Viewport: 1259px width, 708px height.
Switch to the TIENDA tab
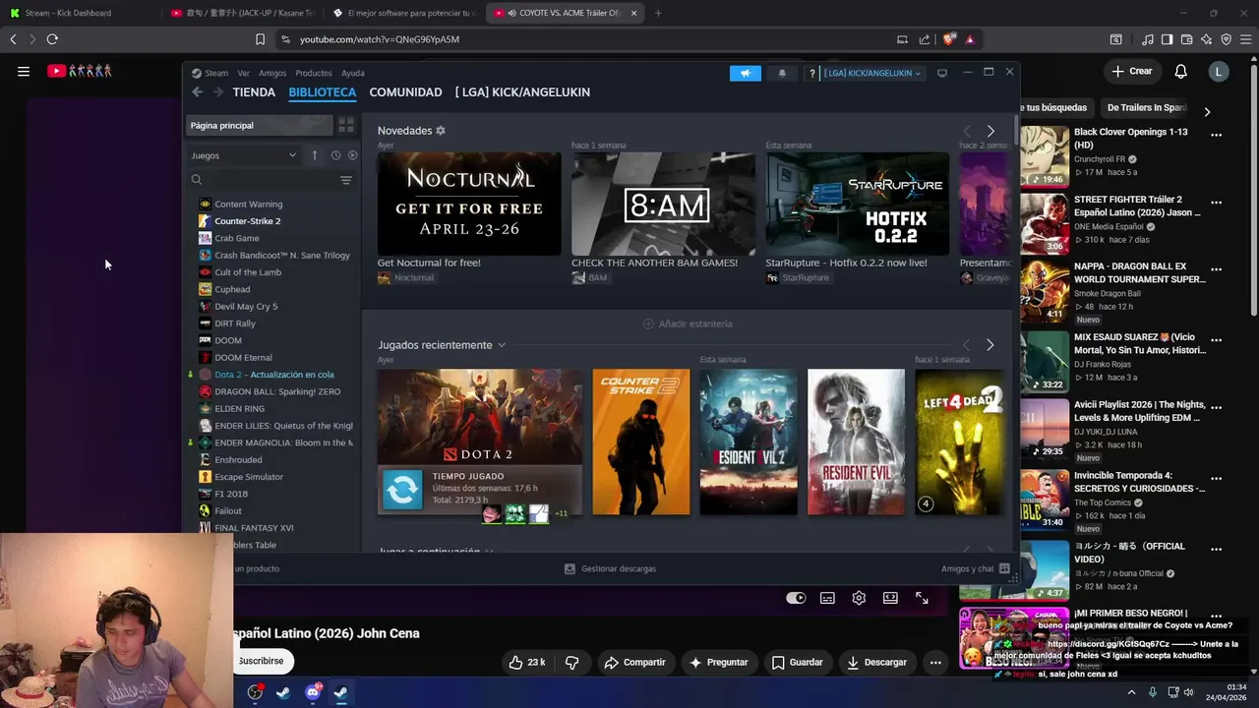coord(254,91)
